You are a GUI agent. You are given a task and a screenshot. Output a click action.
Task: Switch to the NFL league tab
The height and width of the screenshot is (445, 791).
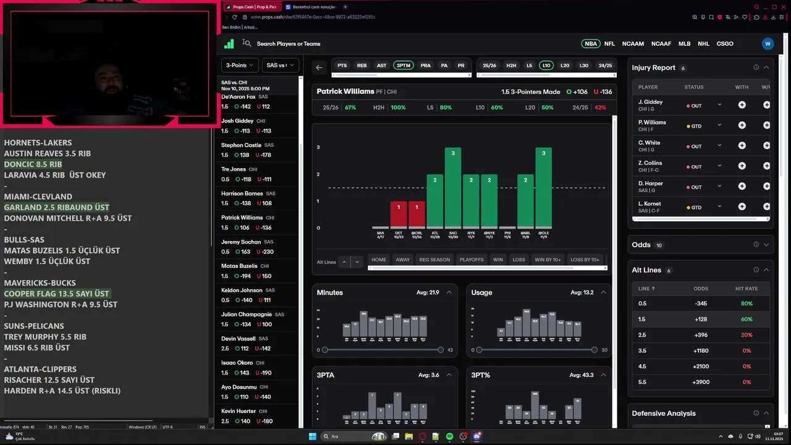(609, 44)
